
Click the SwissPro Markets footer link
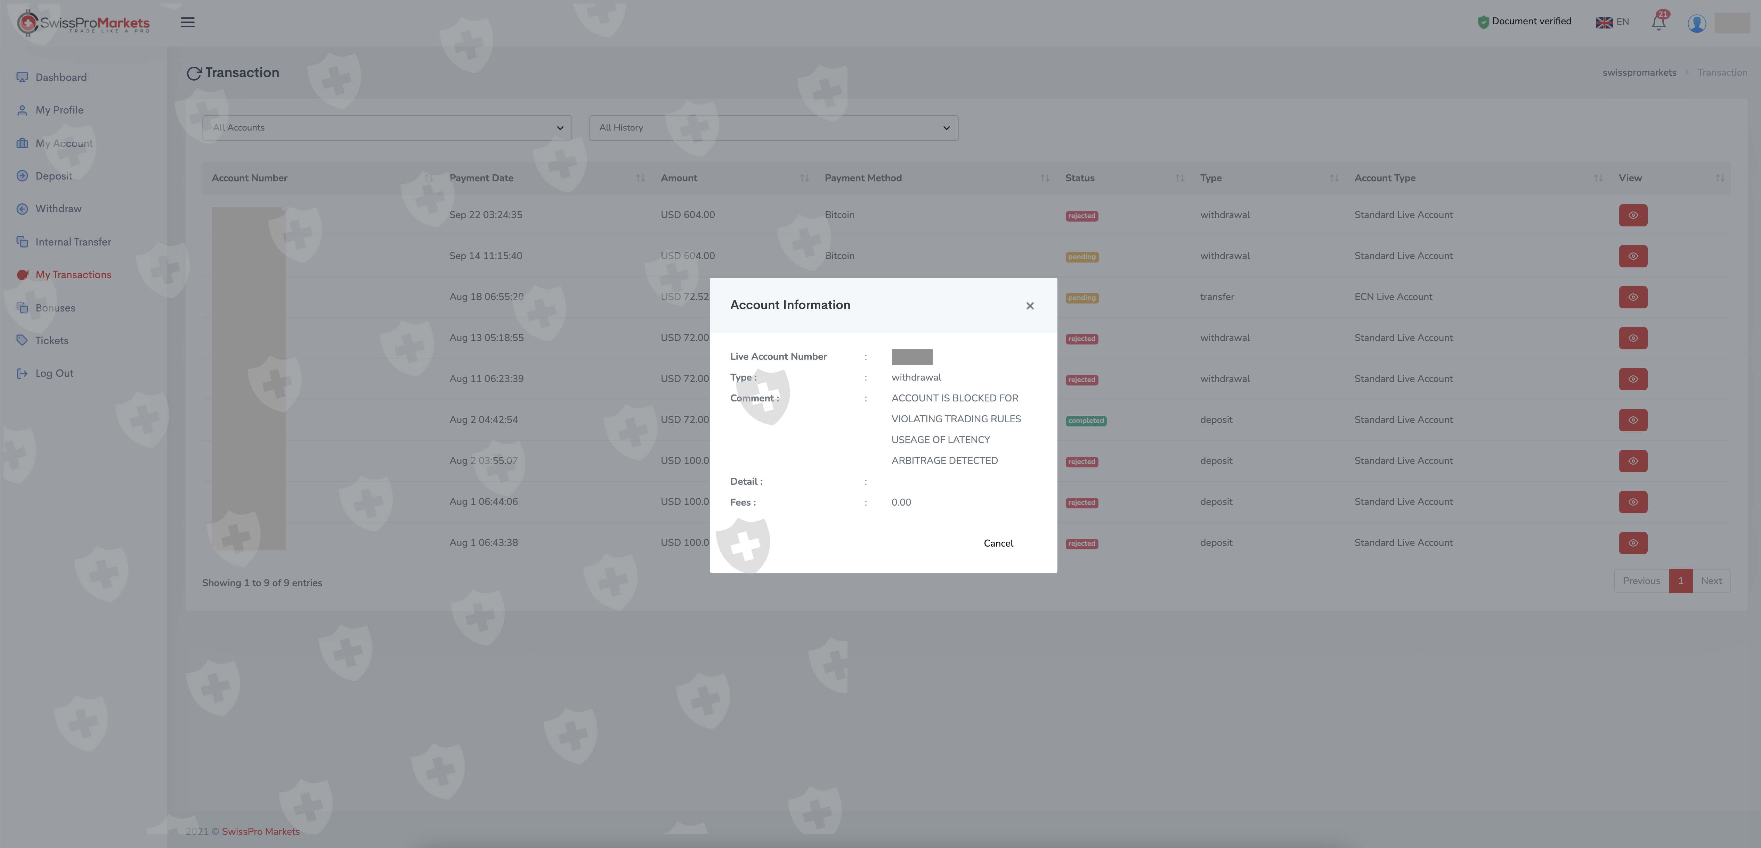click(260, 832)
